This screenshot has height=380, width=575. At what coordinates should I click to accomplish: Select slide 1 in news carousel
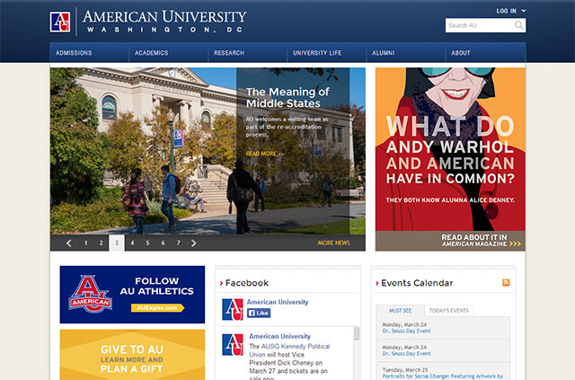pos(86,243)
